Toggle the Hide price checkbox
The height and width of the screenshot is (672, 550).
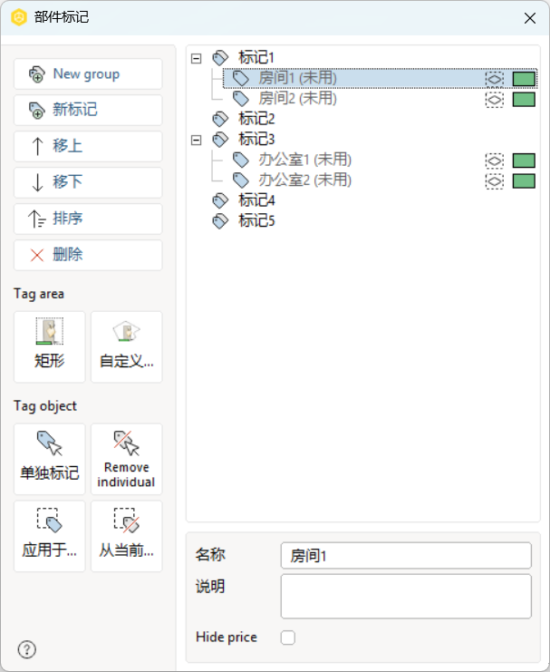288,638
